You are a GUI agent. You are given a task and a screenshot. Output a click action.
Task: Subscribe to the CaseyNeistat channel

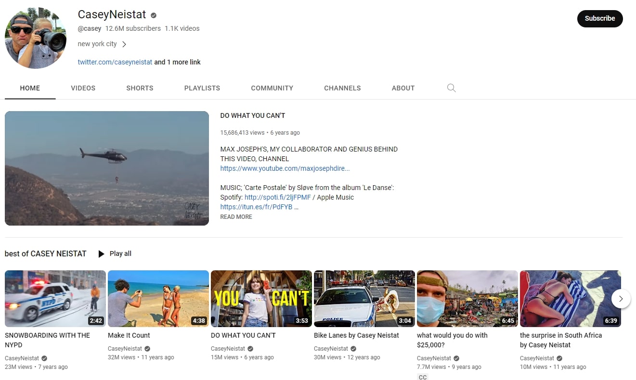600,18
